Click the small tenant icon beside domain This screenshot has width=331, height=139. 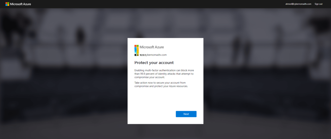point(142,55)
